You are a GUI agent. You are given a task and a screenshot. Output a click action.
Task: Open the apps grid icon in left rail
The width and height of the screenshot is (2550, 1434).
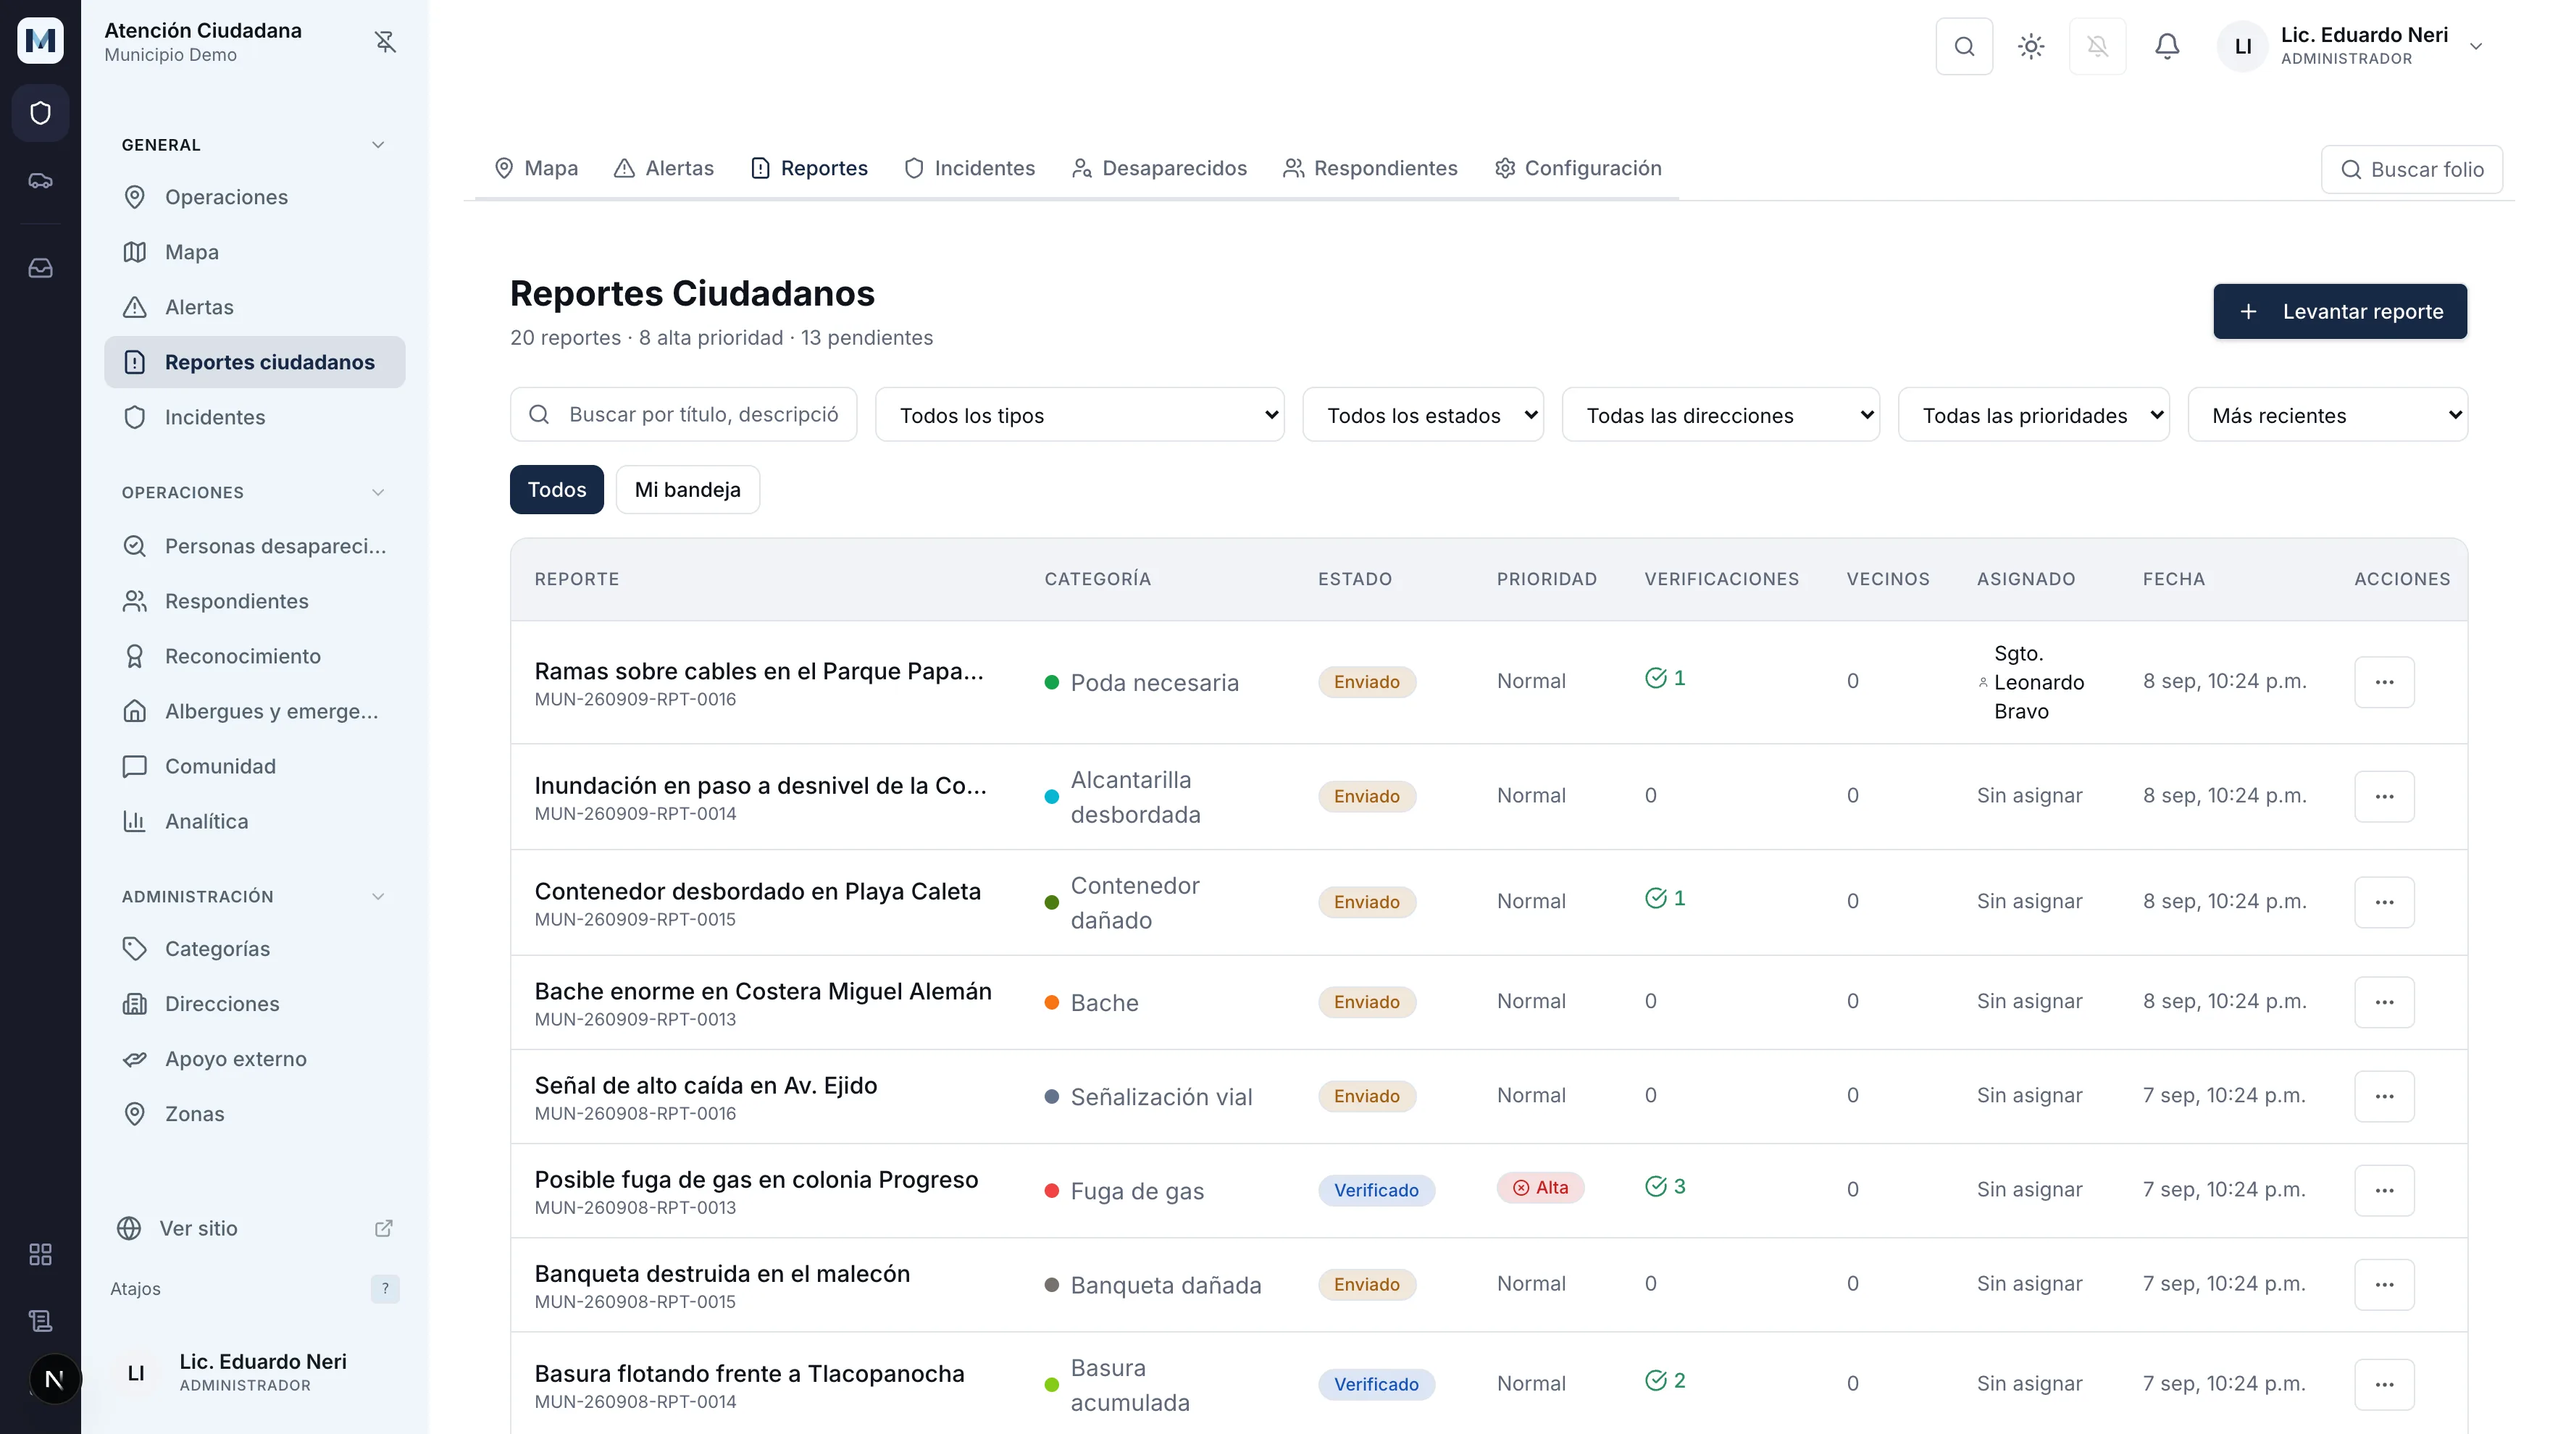41,1254
